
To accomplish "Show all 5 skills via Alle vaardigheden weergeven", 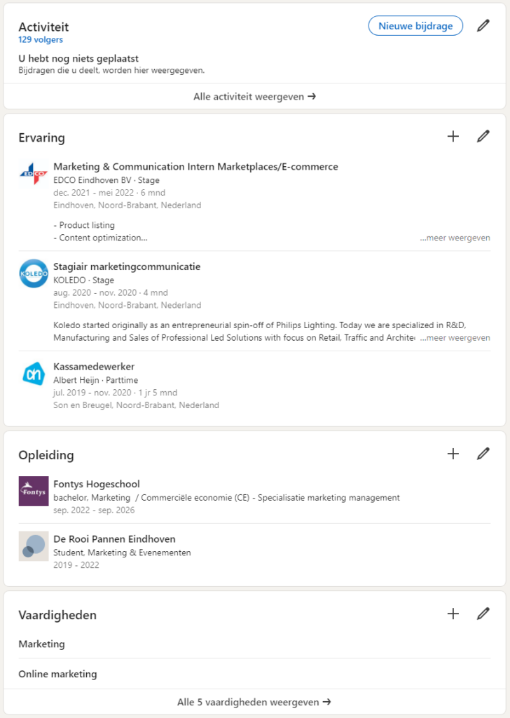I will coord(254,702).
